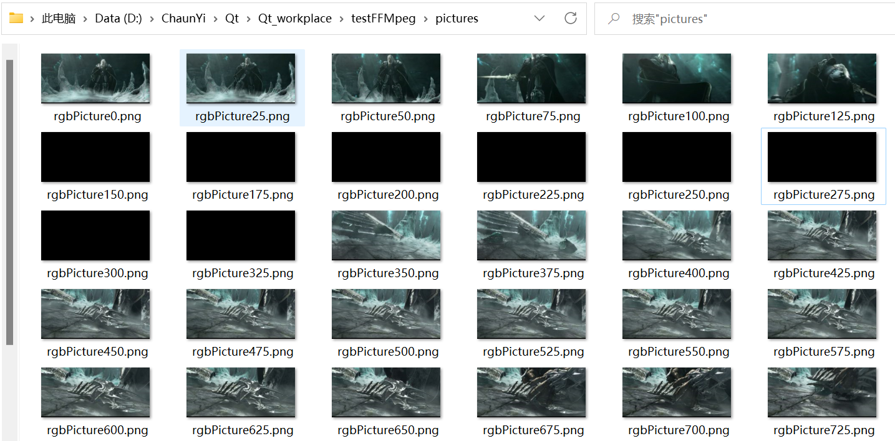
Task: Click the file name rgbPicture350.png
Action: (x=388, y=273)
